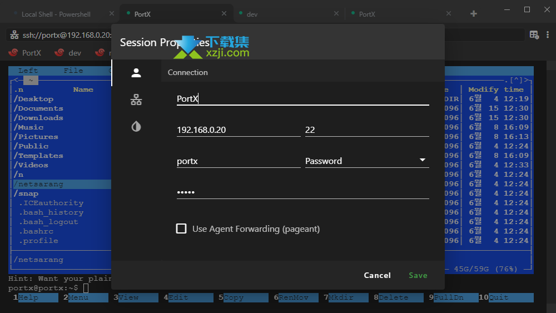Click the host field 192.168.0.20
The image size is (556, 313).
(239, 130)
